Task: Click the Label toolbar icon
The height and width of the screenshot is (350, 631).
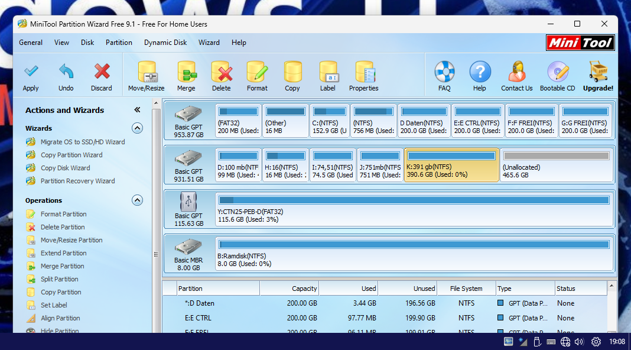Action: point(328,72)
